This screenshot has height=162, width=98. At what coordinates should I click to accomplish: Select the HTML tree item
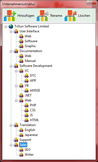point(34,120)
